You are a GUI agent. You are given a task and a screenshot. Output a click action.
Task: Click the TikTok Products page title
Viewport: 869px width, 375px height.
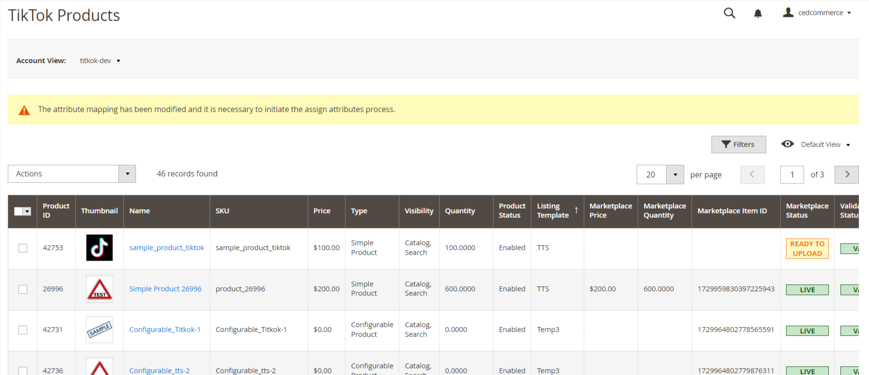click(64, 16)
